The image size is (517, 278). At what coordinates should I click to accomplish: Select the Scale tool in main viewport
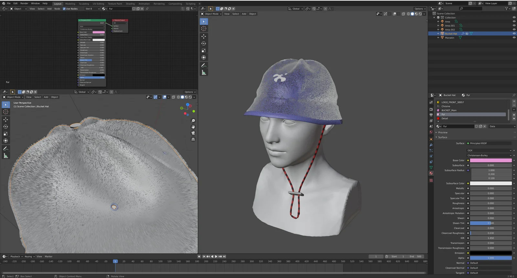click(x=204, y=51)
